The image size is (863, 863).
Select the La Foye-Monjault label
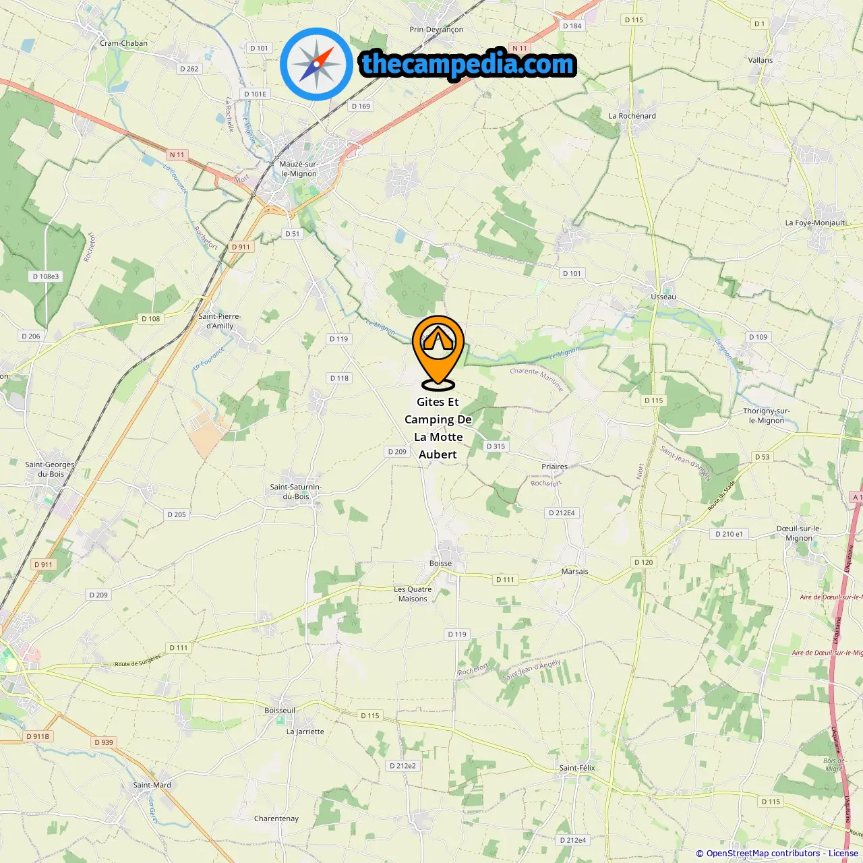point(815,222)
